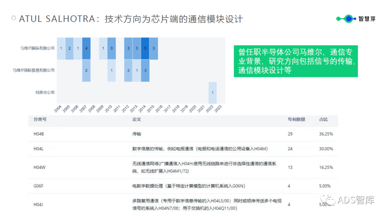Screen dimensions: 387x217
Task: Click the 2010 cell of 马维尔国际贸易有限公司
Action: [111, 71]
